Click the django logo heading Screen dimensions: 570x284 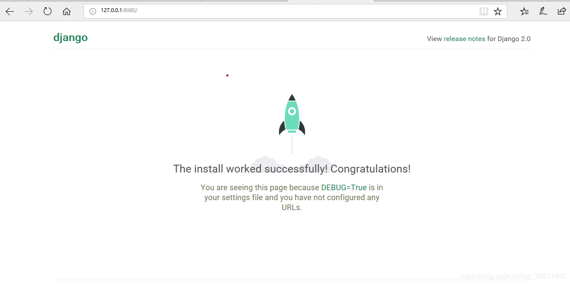click(70, 38)
